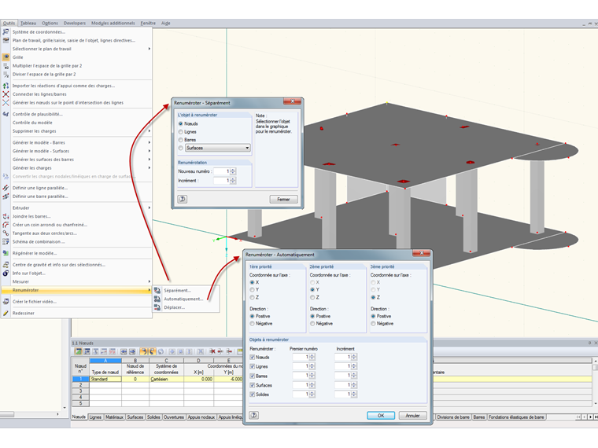Click OK in Automatiquement dialog
Viewport: 598px width, 448px height.
(381, 416)
